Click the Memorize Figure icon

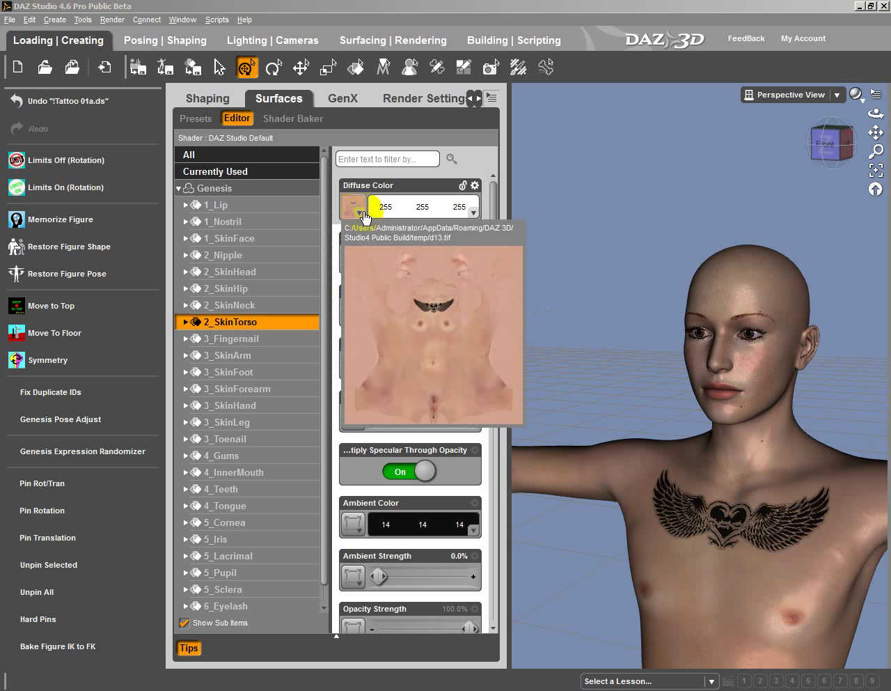pyautogui.click(x=17, y=219)
